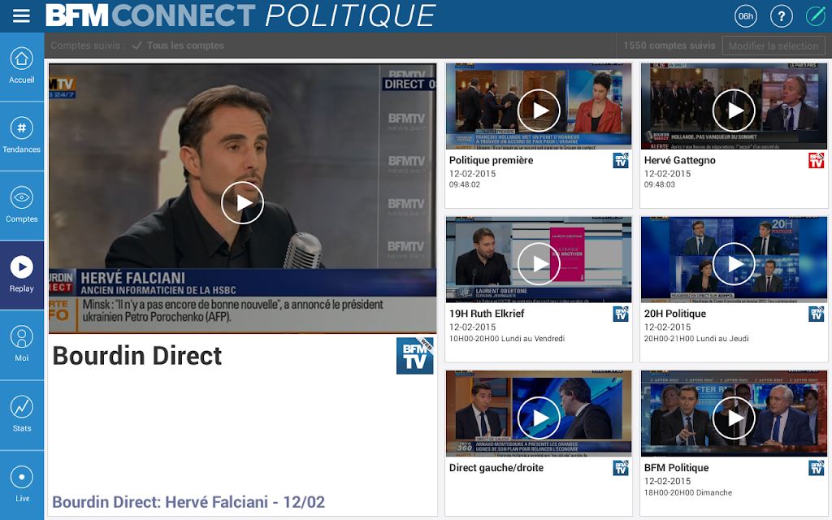Open Live section in sidebar

click(22, 485)
